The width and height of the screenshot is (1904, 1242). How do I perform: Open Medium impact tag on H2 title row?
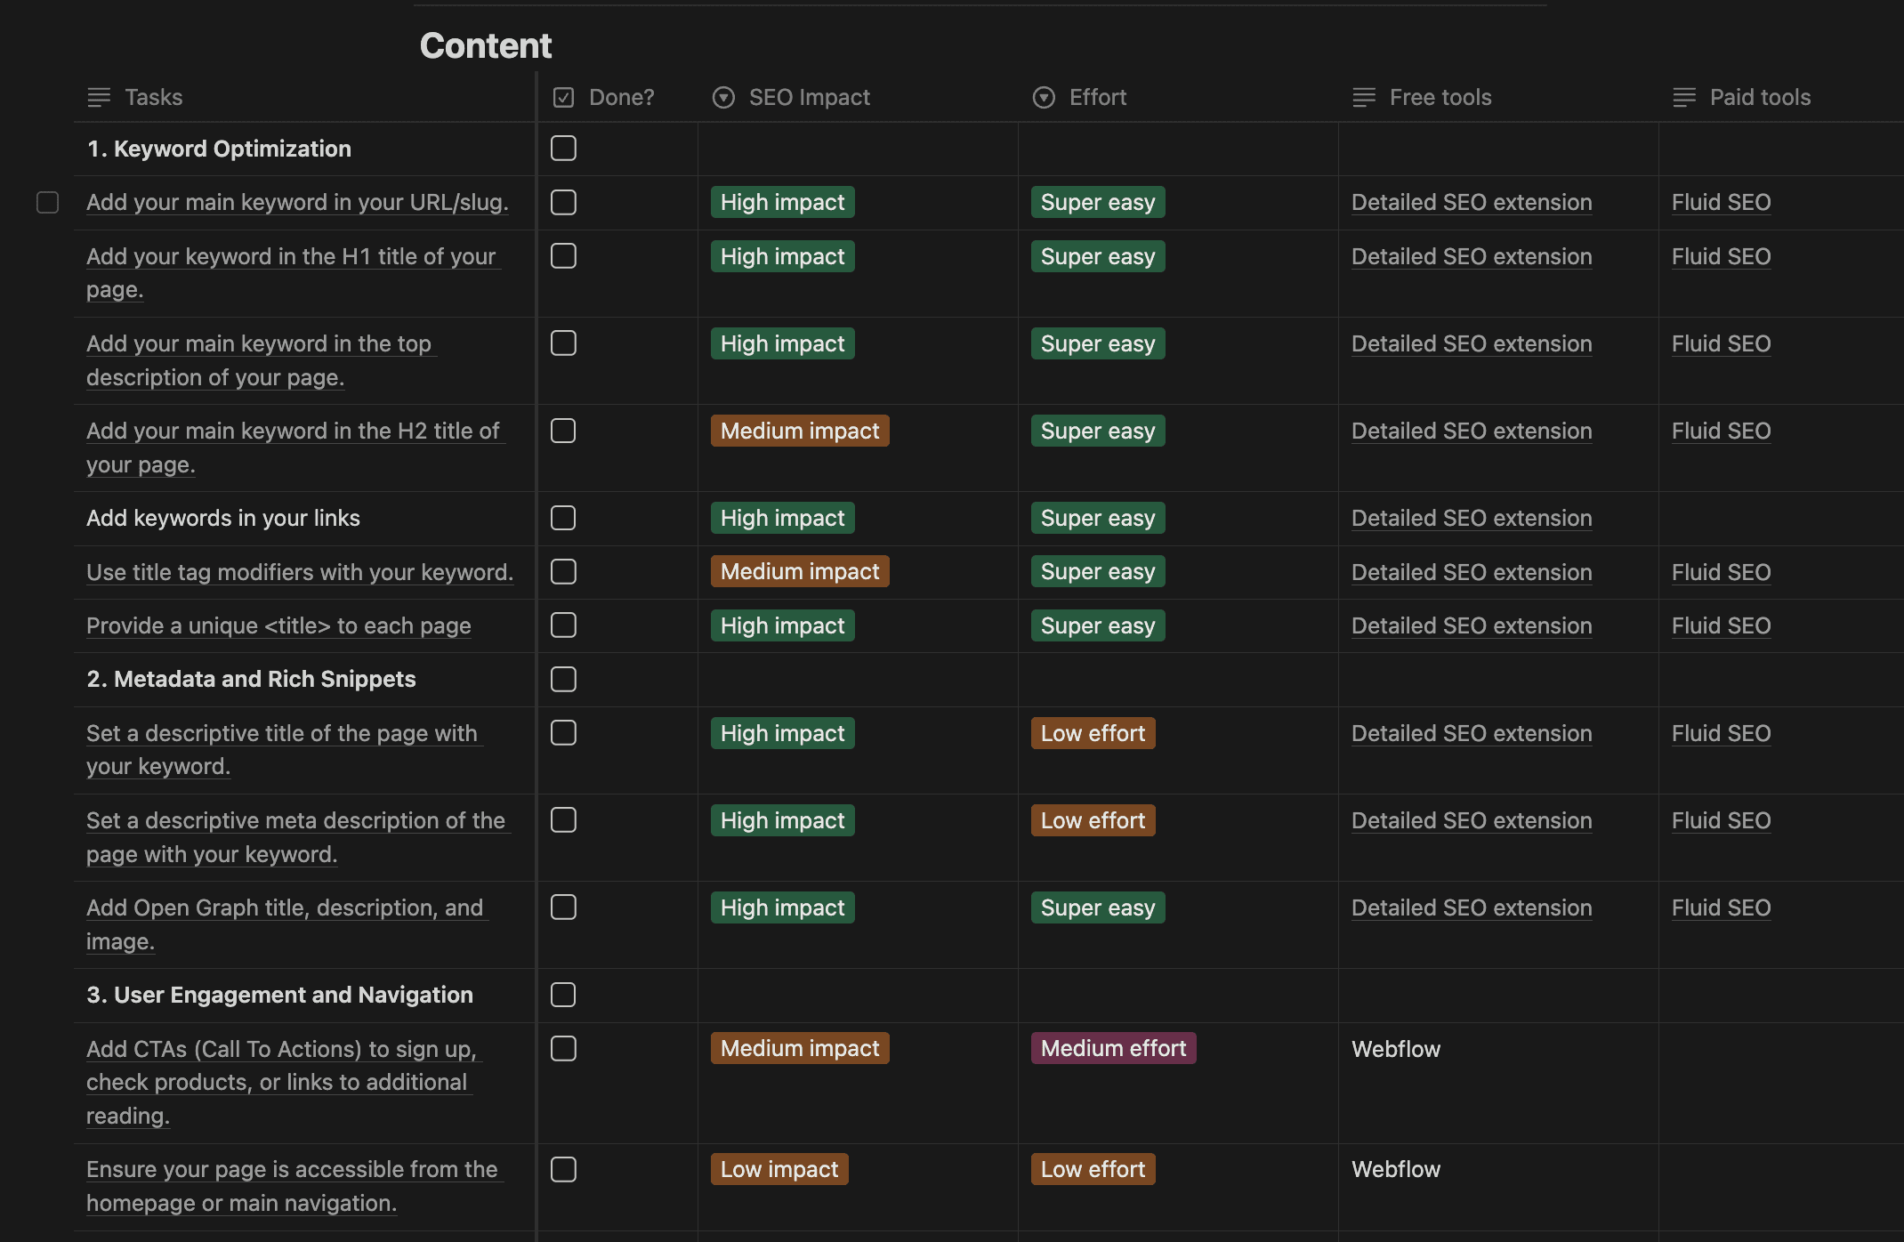click(x=799, y=431)
